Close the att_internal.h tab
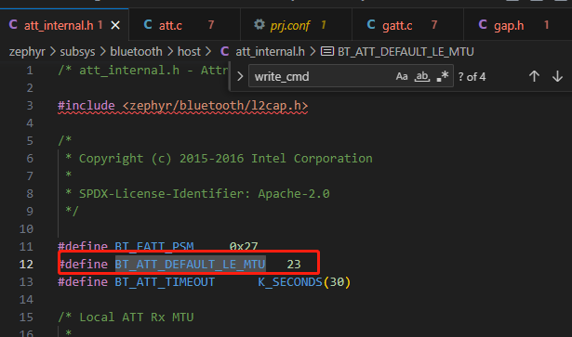The width and height of the screenshot is (572, 337). [115, 25]
